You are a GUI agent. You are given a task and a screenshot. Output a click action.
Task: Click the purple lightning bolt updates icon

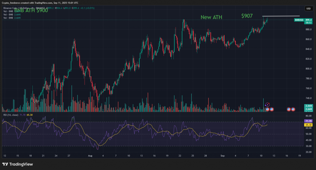268,105
